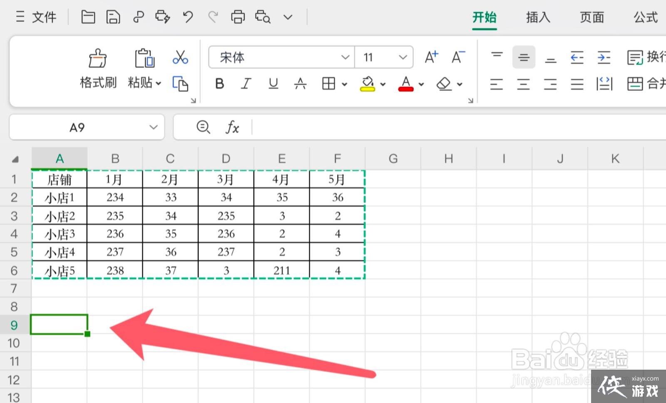The image size is (666, 403).
Task: Click the scissors cut icon
Action: (180, 57)
